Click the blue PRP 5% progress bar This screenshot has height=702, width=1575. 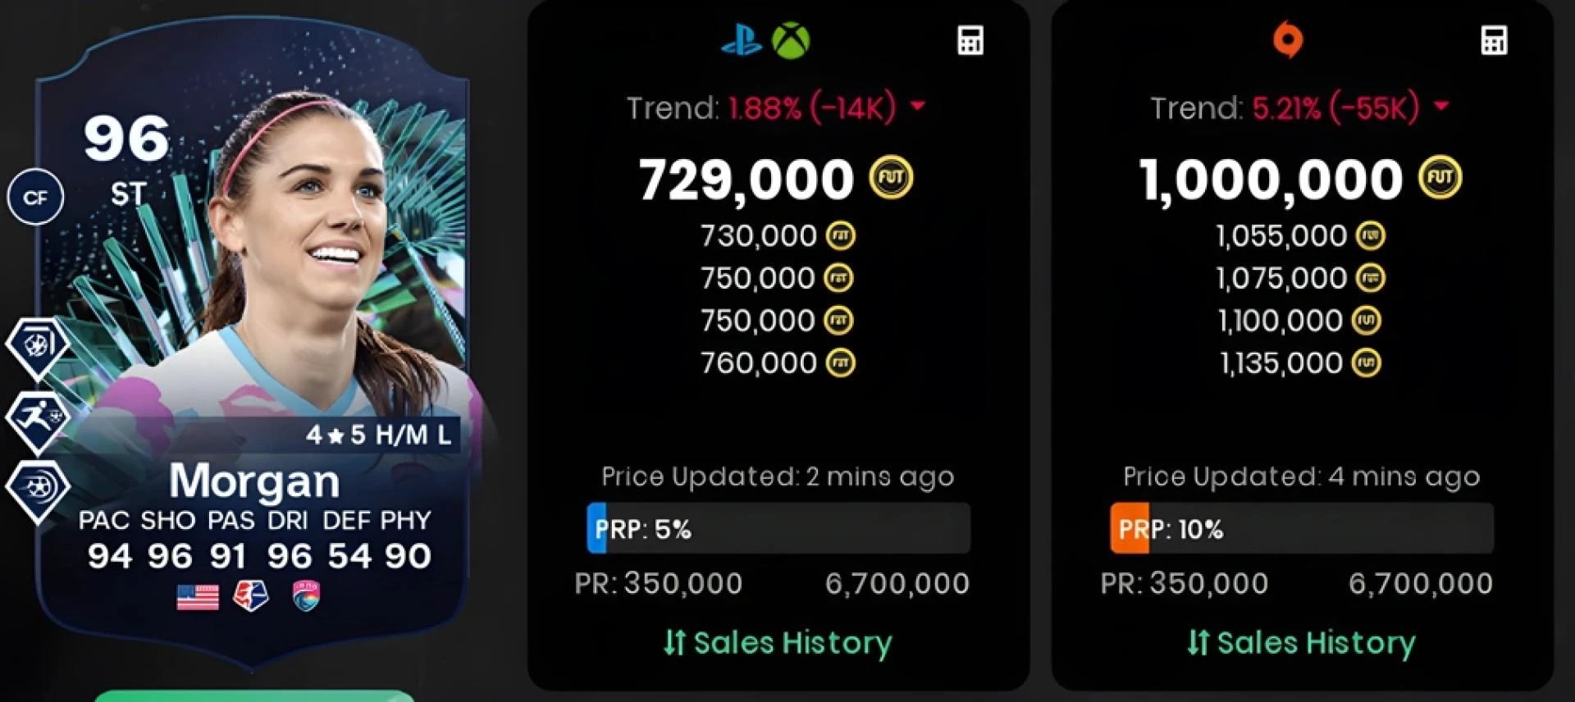point(778,529)
